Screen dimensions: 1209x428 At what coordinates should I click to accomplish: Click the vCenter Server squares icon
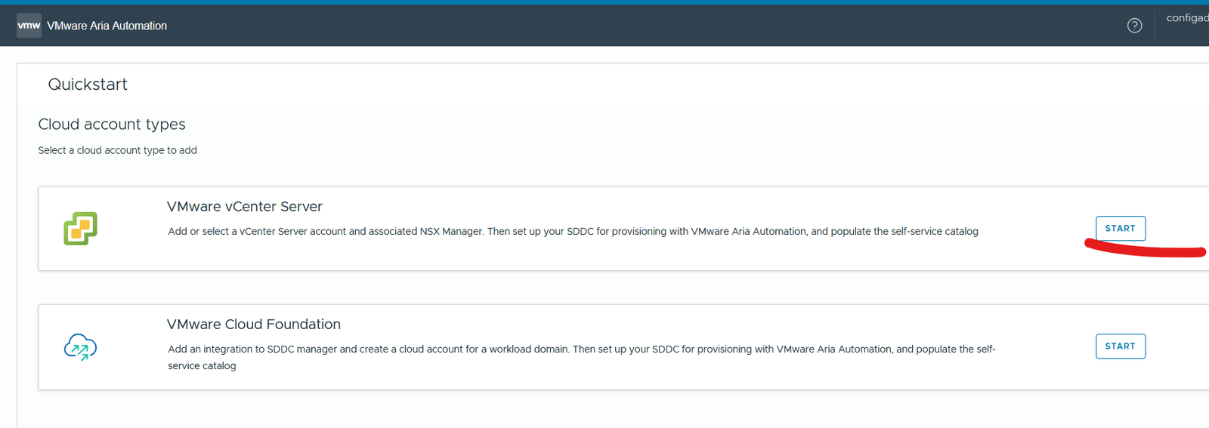pos(80,228)
